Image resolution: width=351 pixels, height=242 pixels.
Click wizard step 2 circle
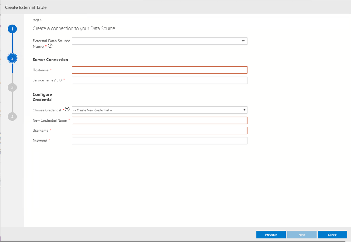12,58
